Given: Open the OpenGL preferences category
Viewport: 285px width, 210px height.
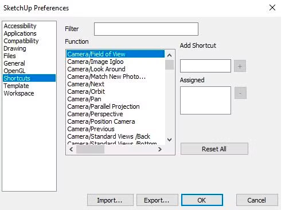Looking at the screenshot, I should click(x=14, y=71).
